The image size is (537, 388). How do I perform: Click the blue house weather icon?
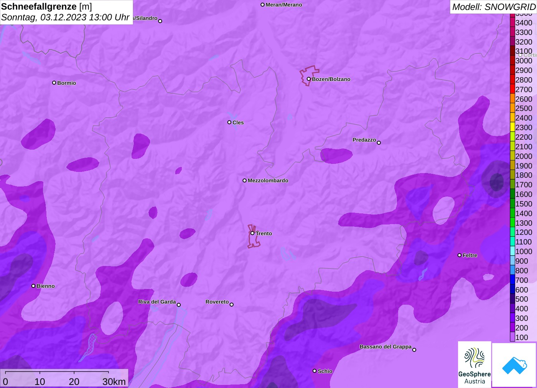click(x=514, y=365)
